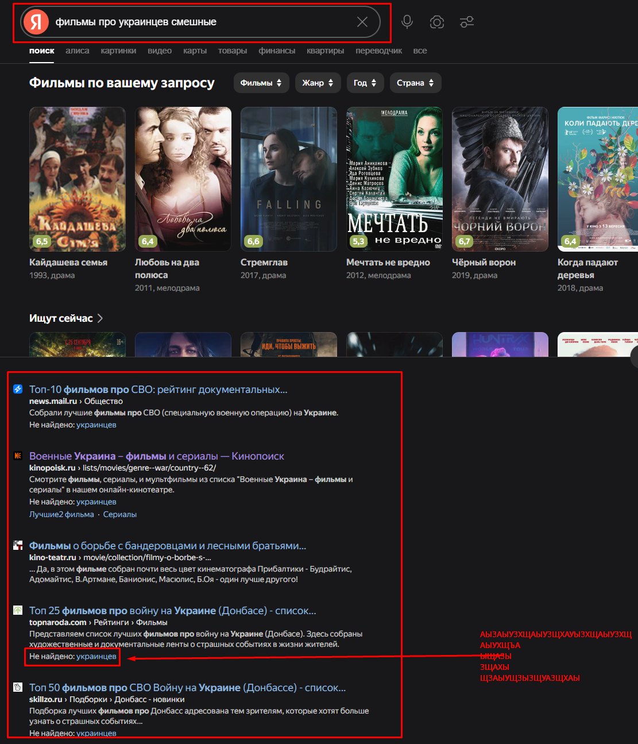Image resolution: width=638 pixels, height=744 pixels.
Task: Open Топ-10 фильмов про СВО result link
Action: 158,390
